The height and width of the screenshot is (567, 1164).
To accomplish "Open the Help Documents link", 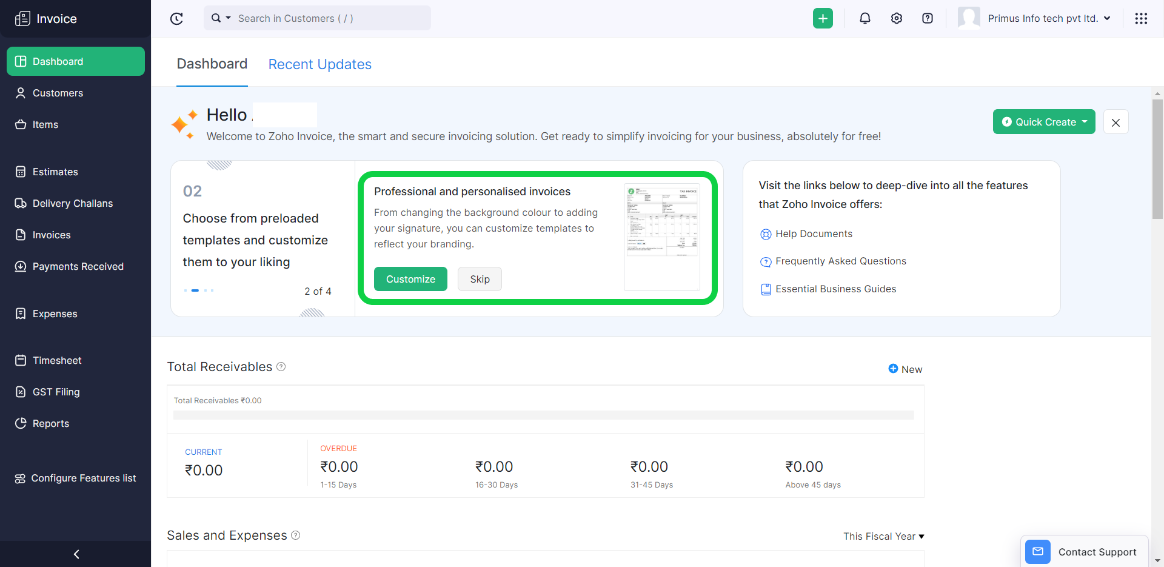I will [814, 233].
